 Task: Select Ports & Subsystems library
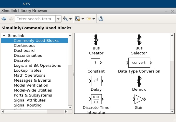coord(33,95)
